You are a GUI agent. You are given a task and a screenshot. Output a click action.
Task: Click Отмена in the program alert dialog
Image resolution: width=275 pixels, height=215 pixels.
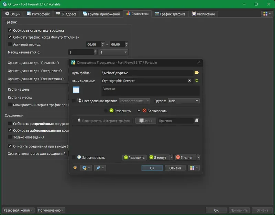click(x=175, y=168)
